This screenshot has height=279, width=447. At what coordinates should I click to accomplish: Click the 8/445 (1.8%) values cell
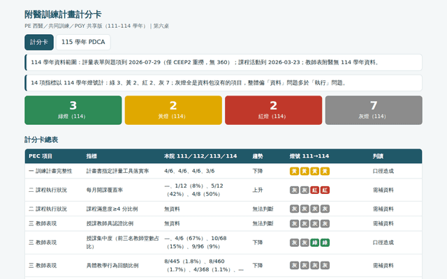coord(204,265)
